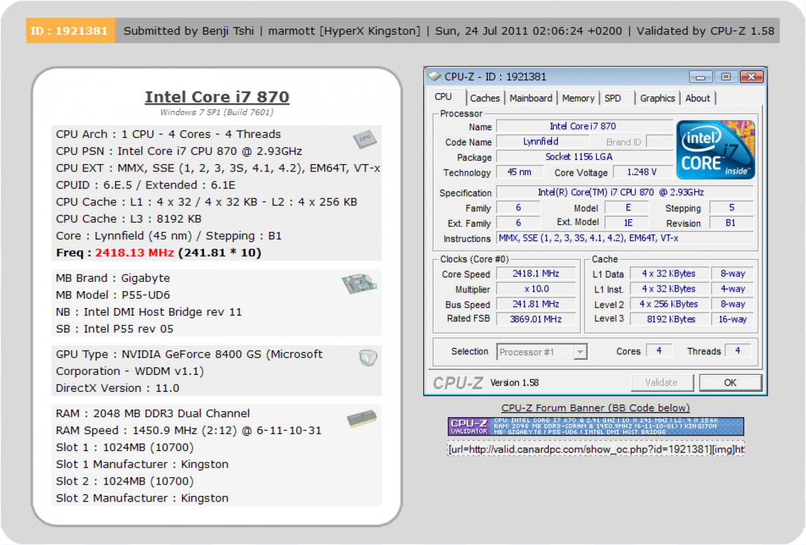Click the CPU-Z title bar app icon
Screen dimensions: 806x545
point(434,77)
